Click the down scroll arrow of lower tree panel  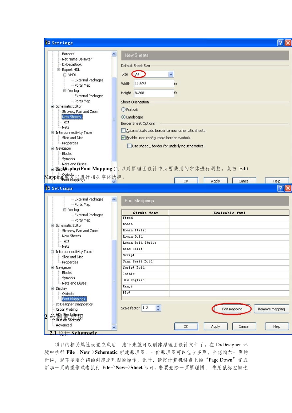[x=114, y=327]
